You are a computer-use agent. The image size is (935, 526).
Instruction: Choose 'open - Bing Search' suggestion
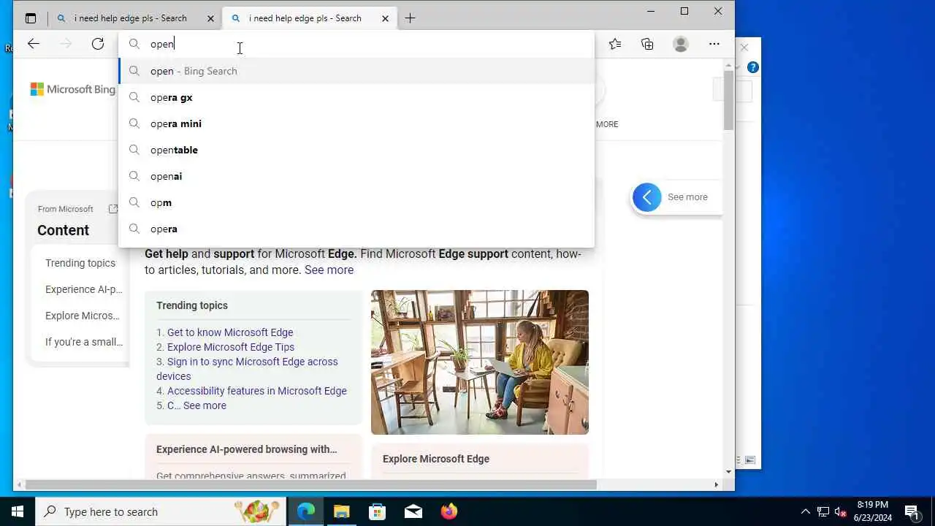(356, 71)
